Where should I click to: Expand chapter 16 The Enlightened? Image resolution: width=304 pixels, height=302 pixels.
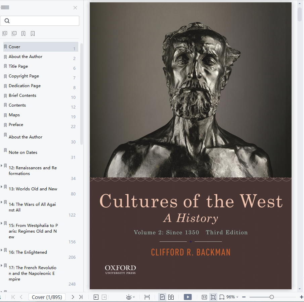click(2, 250)
